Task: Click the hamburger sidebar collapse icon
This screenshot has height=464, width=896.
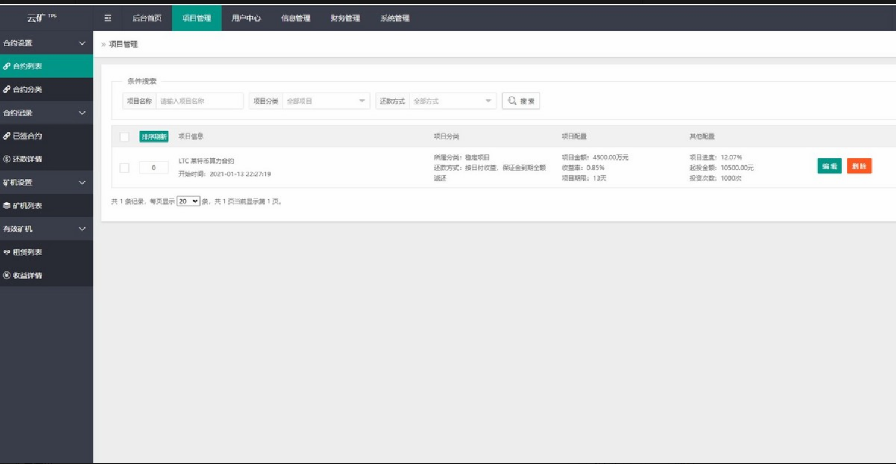Action: pyautogui.click(x=107, y=19)
